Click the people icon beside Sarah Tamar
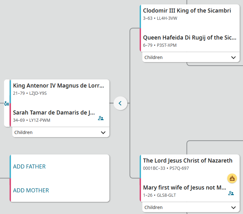Viewport: 243px width, 214px height. point(101,118)
